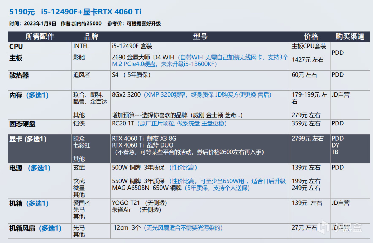This screenshot has height=243, width=373.
Task: Click the 'JD自营' channel in memory row
Action: pos(341,95)
